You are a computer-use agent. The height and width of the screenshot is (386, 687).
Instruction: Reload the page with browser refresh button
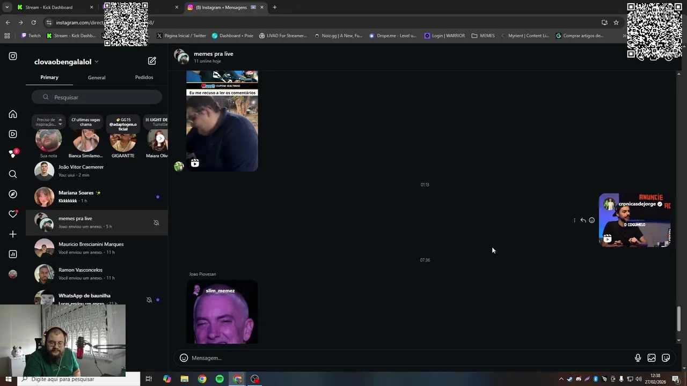pyautogui.click(x=33, y=23)
